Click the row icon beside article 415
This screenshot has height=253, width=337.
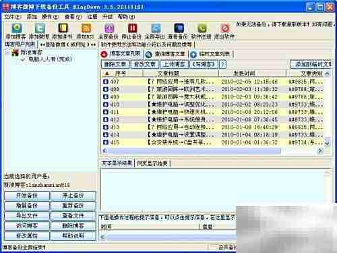click(106, 142)
